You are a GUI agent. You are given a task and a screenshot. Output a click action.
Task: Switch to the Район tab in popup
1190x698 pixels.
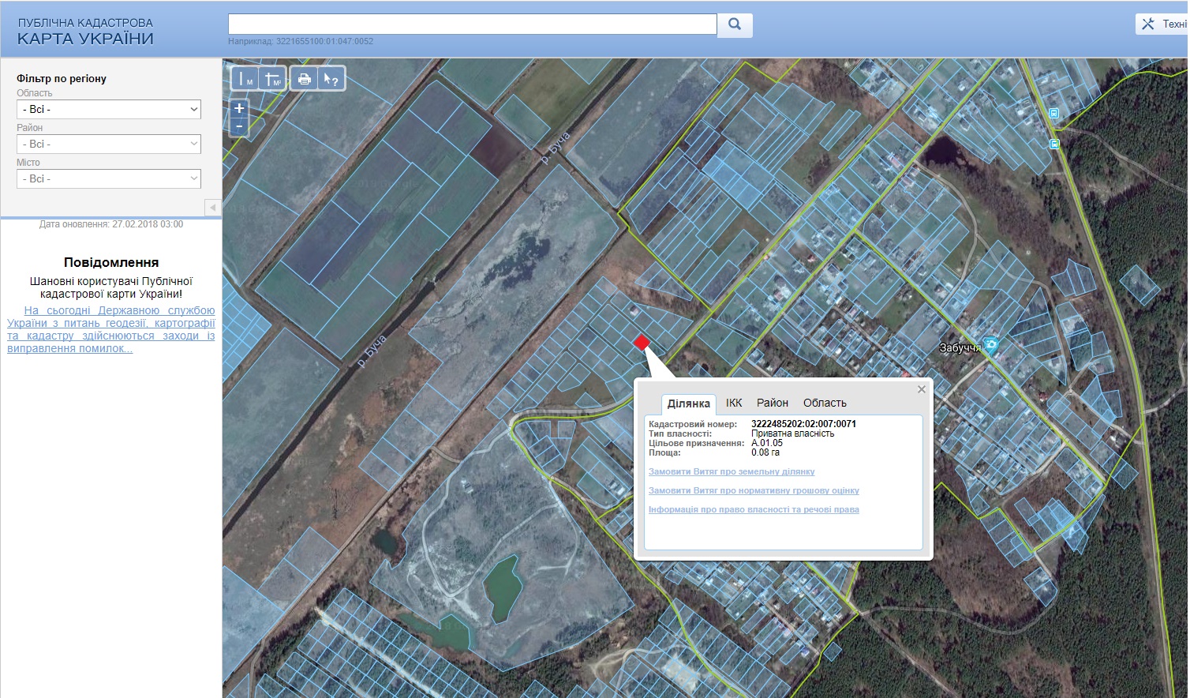pyautogui.click(x=773, y=403)
